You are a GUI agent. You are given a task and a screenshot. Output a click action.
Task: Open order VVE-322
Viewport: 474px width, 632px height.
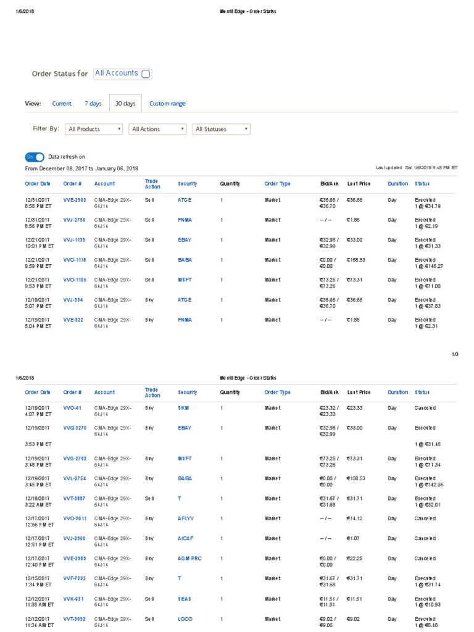click(x=73, y=320)
